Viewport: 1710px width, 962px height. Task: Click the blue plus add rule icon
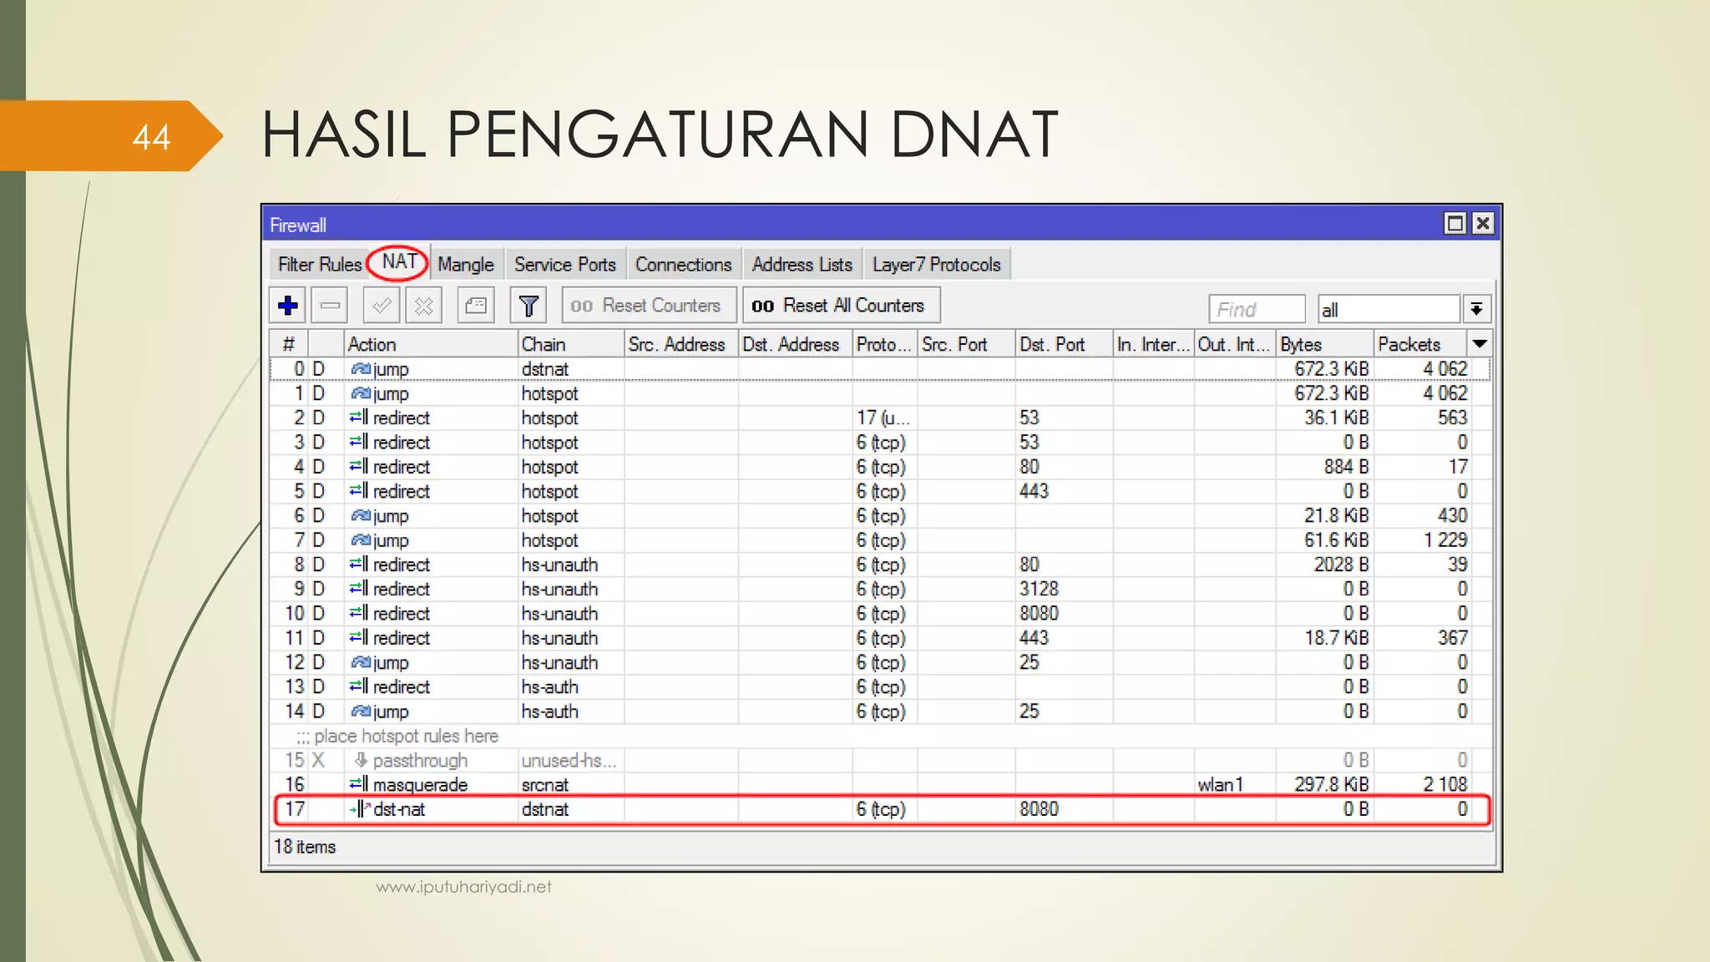pyautogui.click(x=288, y=306)
